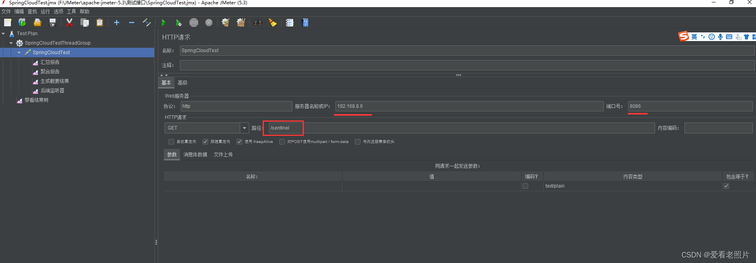Enable multipart / form-data for POST
The width and height of the screenshot is (756, 263).
(x=282, y=142)
